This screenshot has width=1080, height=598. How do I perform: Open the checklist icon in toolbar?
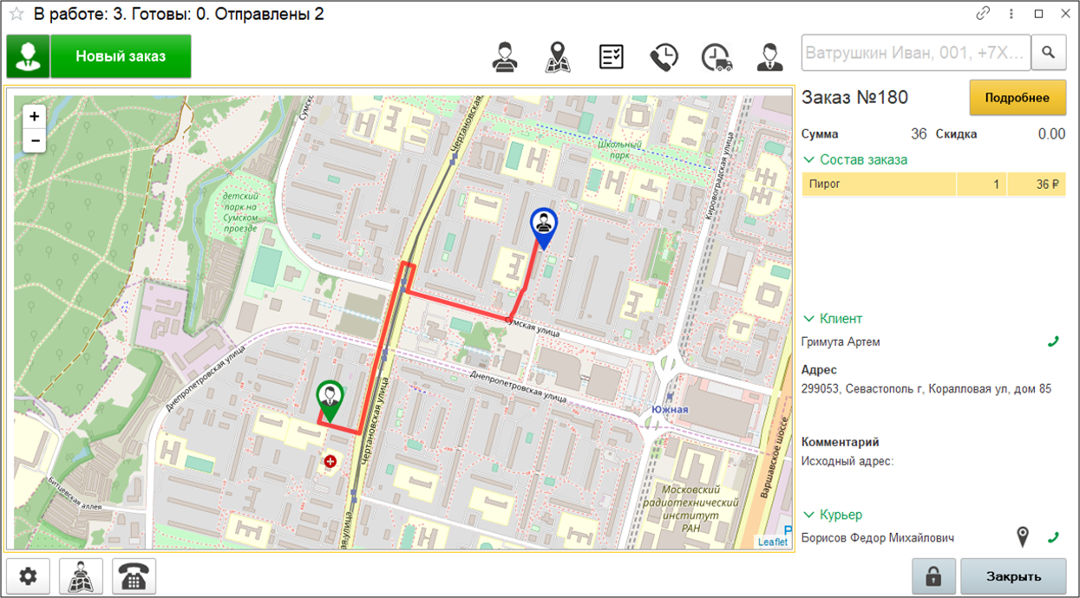coord(612,57)
